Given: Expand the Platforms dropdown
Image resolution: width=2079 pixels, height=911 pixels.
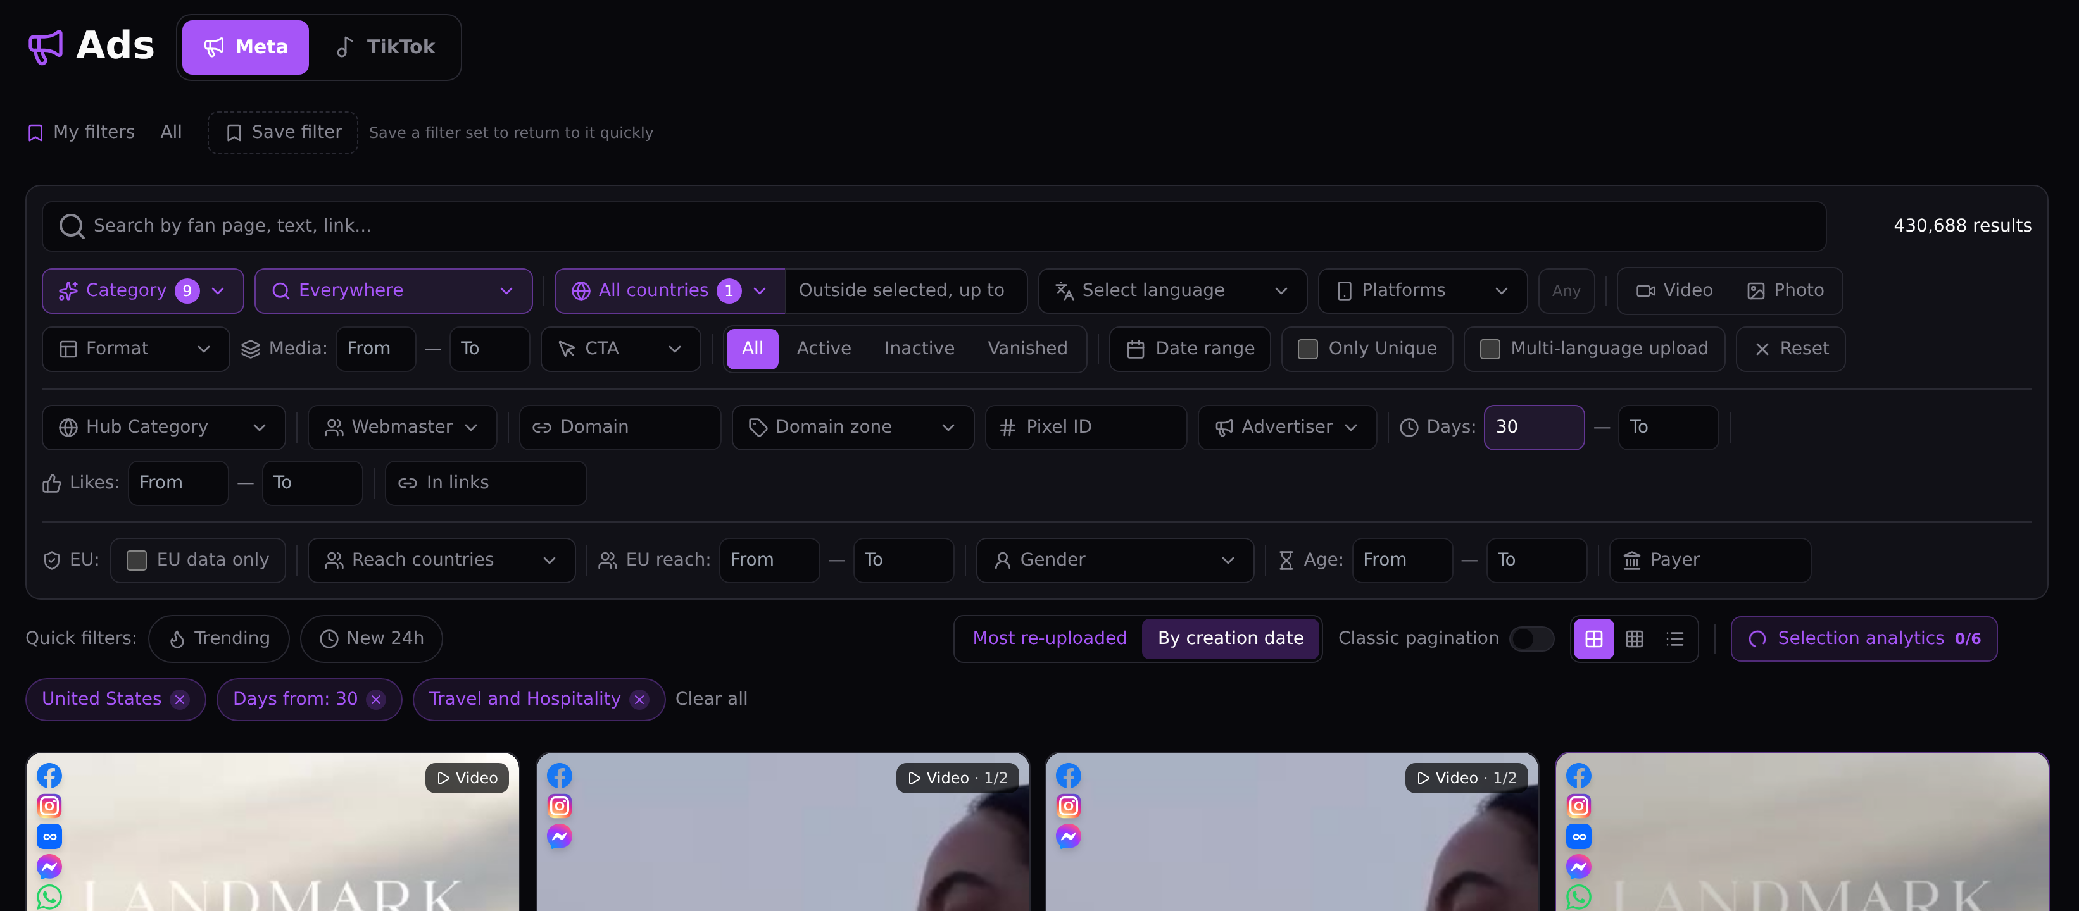Looking at the screenshot, I should click(x=1422, y=291).
